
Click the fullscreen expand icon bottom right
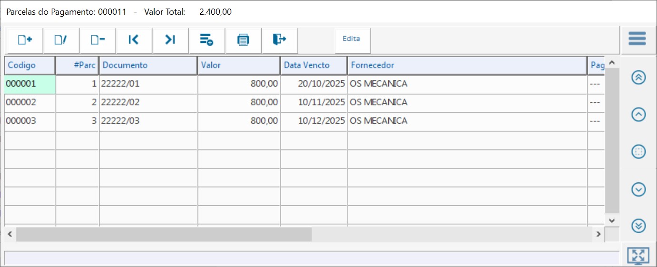638,256
